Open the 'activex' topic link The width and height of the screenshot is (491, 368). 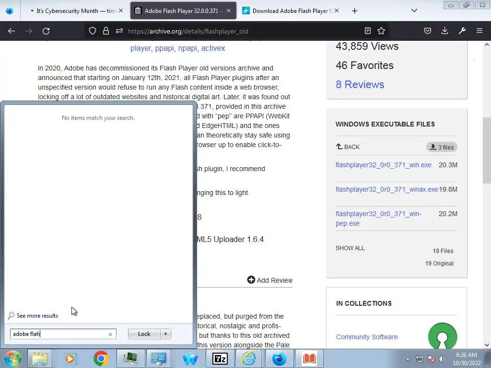coord(213,48)
